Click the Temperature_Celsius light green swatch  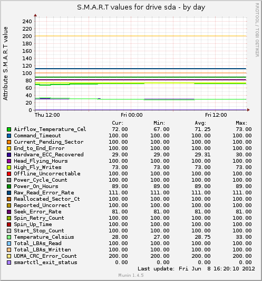coord(9,237)
